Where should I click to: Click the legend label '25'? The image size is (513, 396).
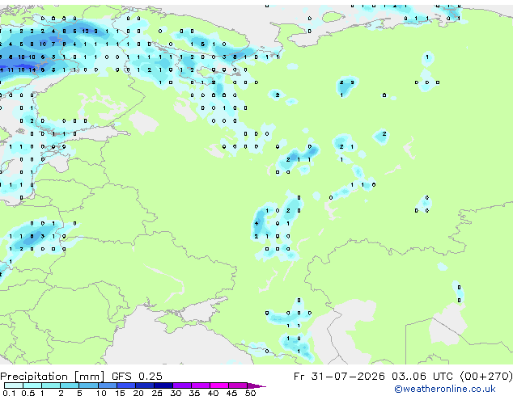point(157,393)
